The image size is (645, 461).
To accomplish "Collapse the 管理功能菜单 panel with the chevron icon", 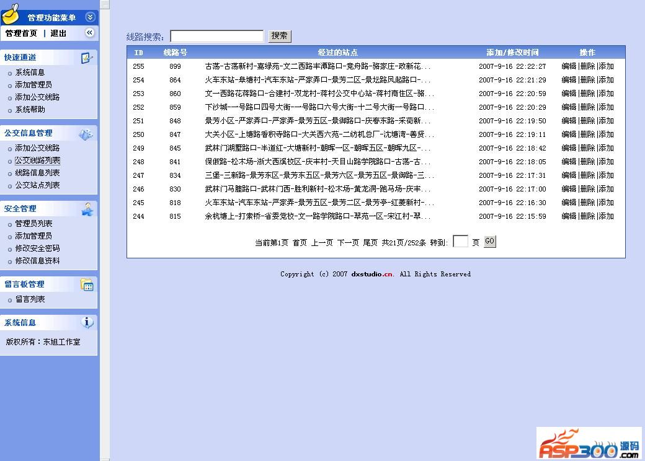I will click(x=90, y=17).
